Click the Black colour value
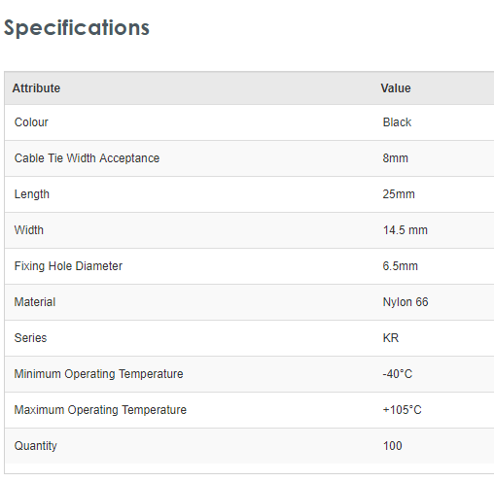This screenshot has height=482, width=494. [x=397, y=122]
